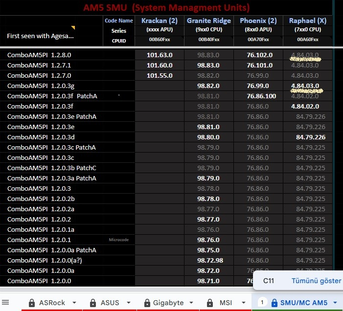Select the Microcode note cell

pyautogui.click(x=119, y=240)
